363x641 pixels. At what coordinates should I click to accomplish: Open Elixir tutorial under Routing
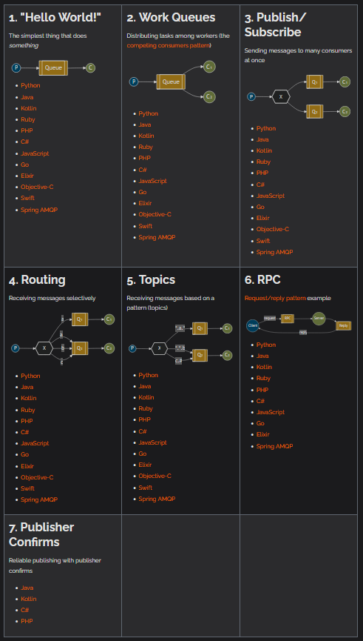pyautogui.click(x=27, y=466)
